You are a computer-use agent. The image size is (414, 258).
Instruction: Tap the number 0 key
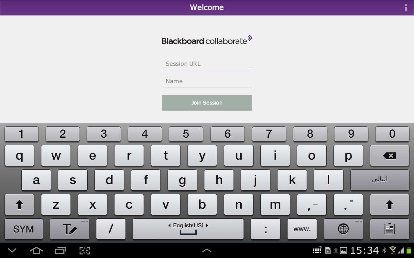coord(392,134)
